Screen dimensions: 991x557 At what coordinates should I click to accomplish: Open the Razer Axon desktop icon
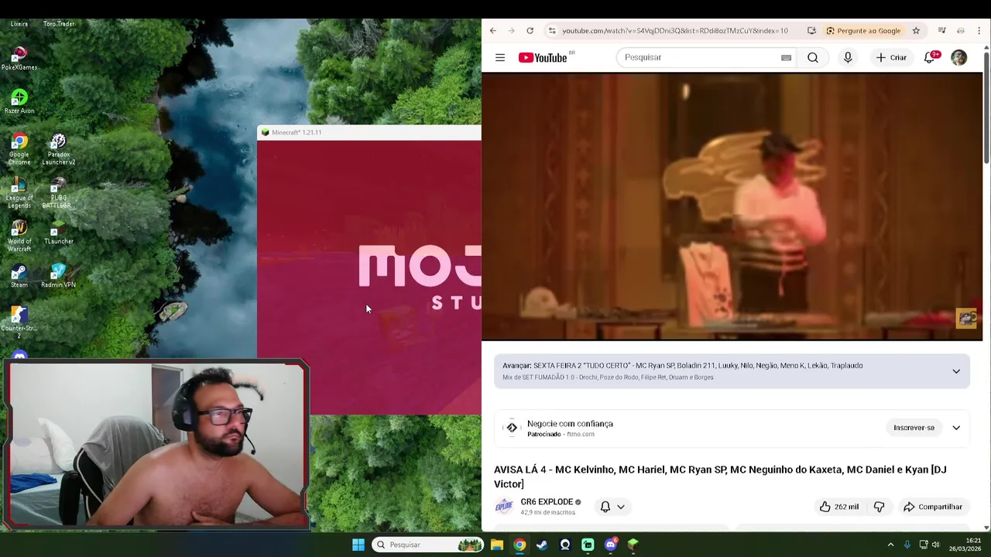[x=19, y=101]
